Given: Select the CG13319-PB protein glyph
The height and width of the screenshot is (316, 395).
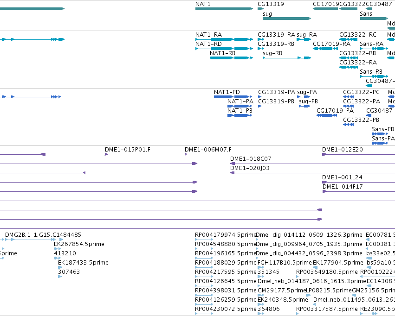Looking at the screenshot, I should tap(260, 106).
